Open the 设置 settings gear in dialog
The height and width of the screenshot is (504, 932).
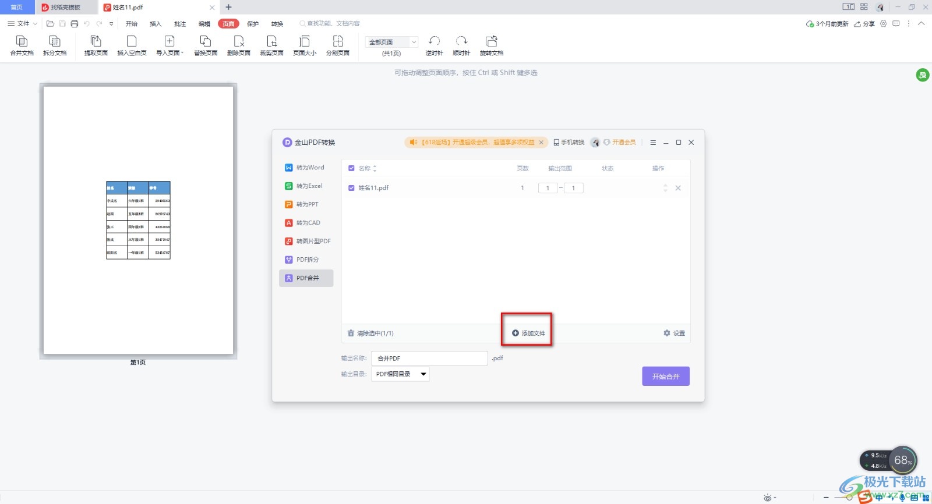point(674,333)
